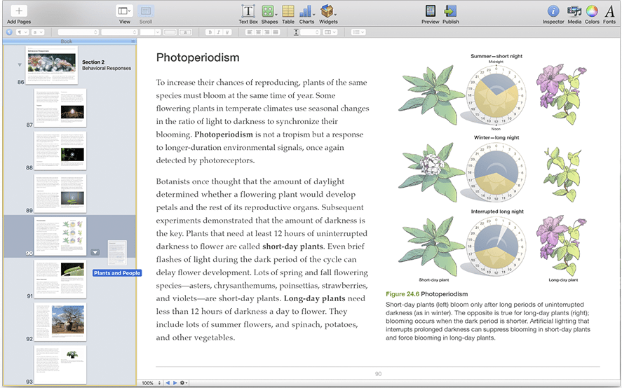Screen dimensions: 622x388
Task: Open the View dropdown in toolbar
Action: pyautogui.click(x=124, y=12)
